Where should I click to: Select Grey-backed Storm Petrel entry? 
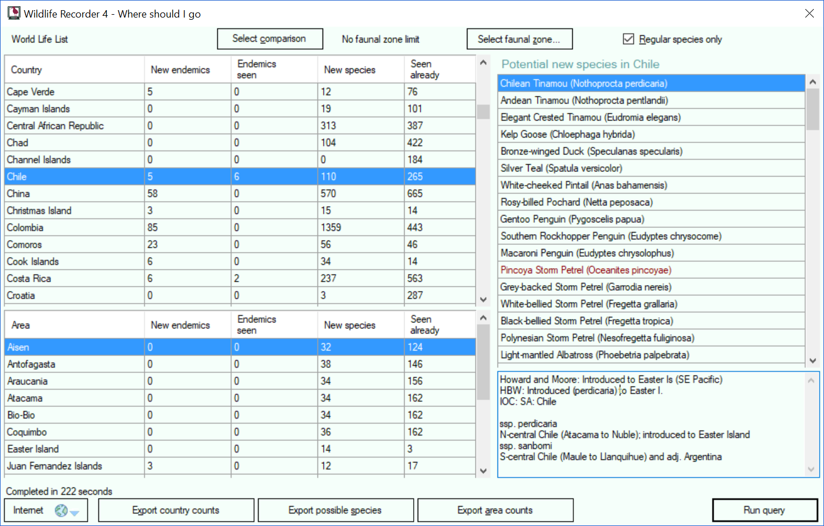pos(651,287)
